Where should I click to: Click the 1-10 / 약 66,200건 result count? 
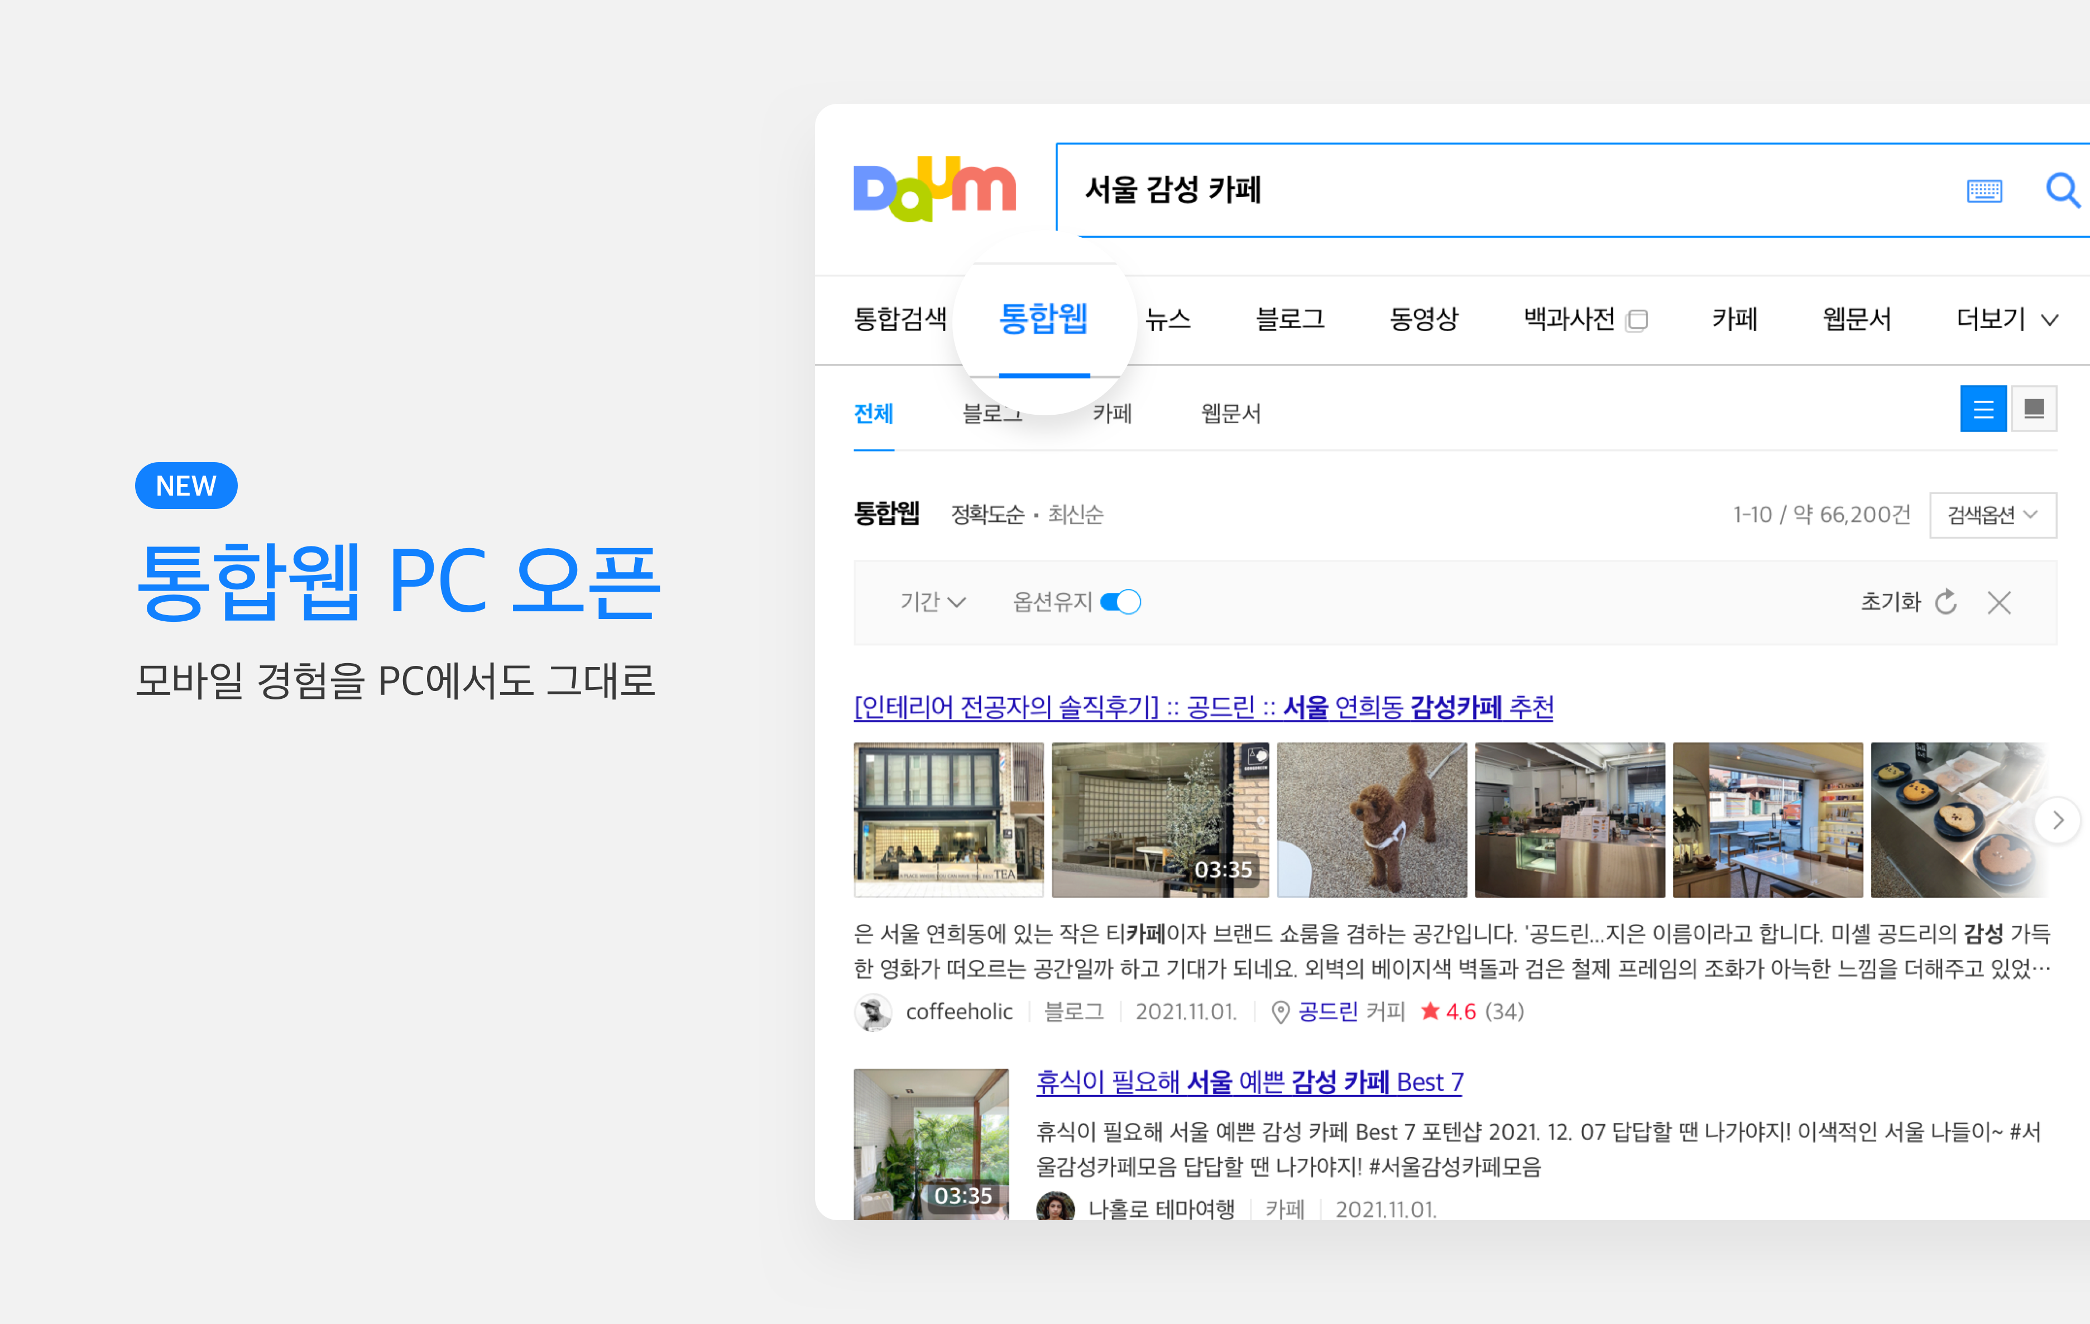coord(1822,515)
